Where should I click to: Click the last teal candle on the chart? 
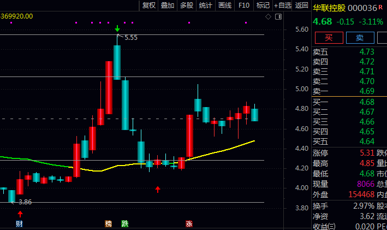click(254, 115)
